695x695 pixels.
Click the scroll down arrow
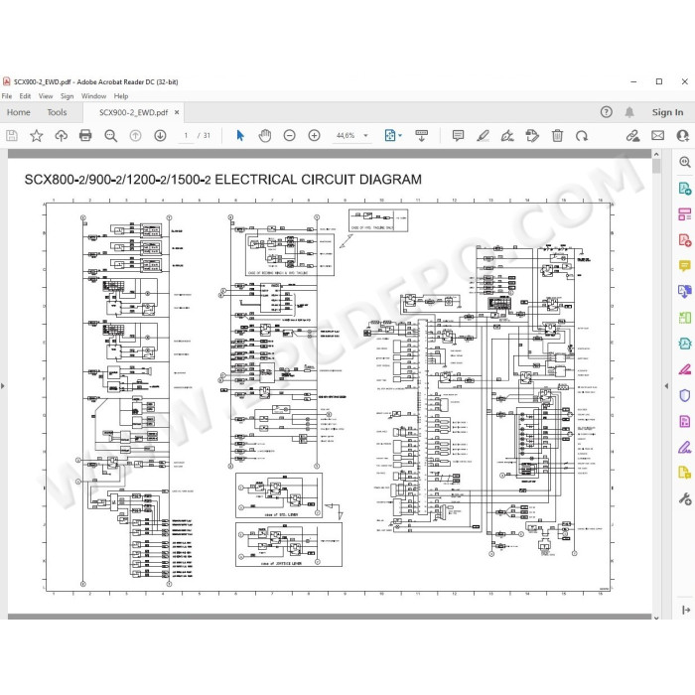point(656,617)
